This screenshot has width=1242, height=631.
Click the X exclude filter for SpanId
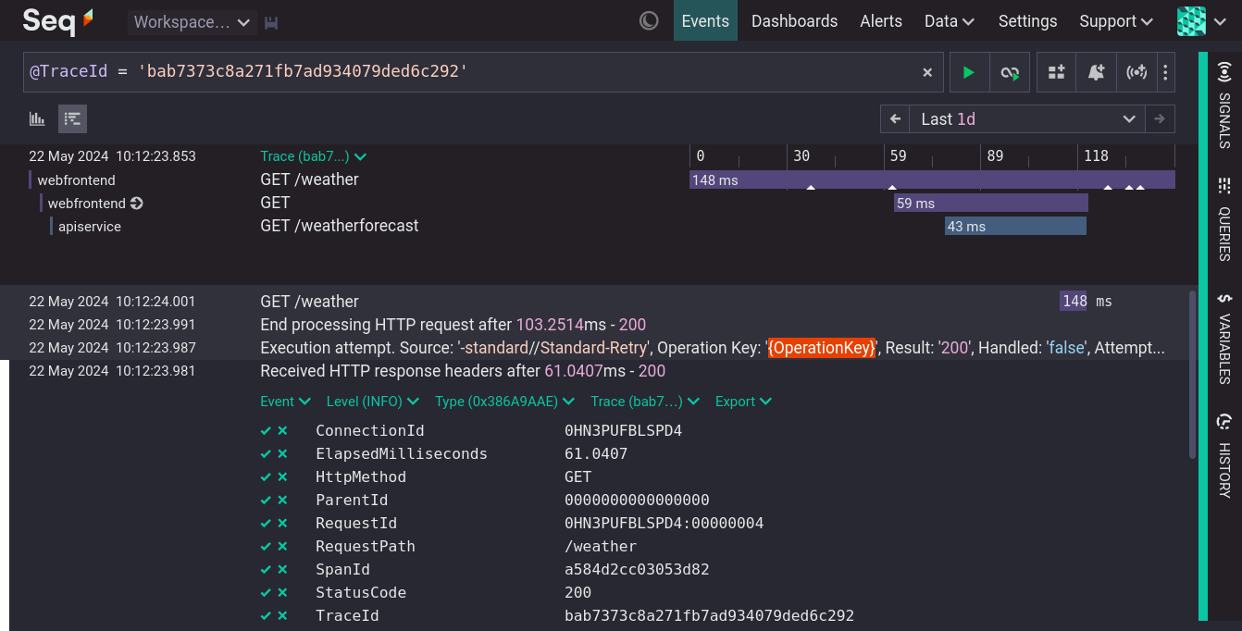coord(282,570)
